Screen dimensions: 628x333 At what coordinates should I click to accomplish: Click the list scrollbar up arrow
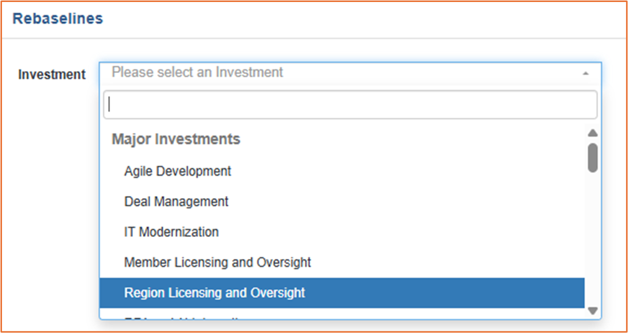click(x=592, y=133)
